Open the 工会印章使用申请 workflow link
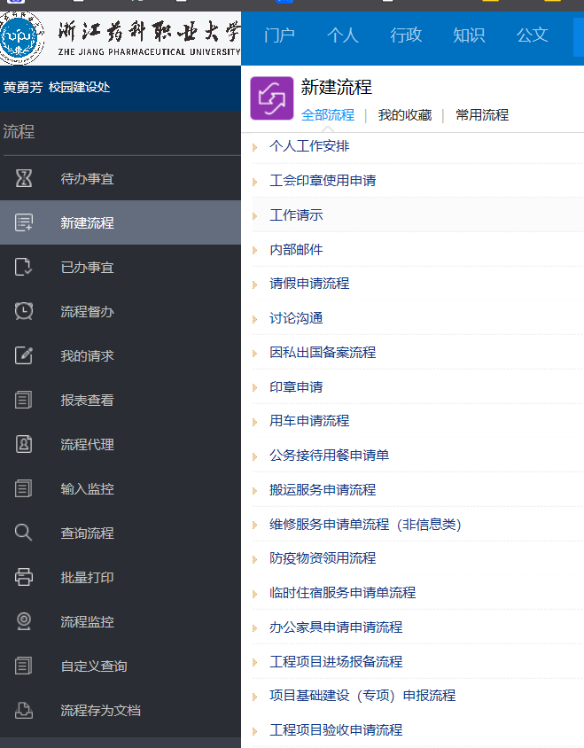The height and width of the screenshot is (748, 584). pos(323,181)
